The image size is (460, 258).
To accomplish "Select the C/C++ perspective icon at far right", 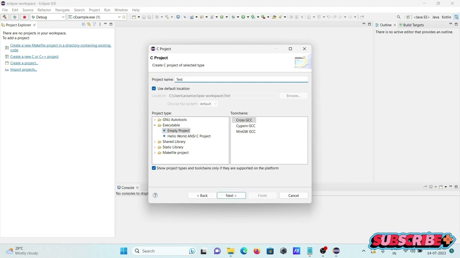I will click(x=456, y=17).
